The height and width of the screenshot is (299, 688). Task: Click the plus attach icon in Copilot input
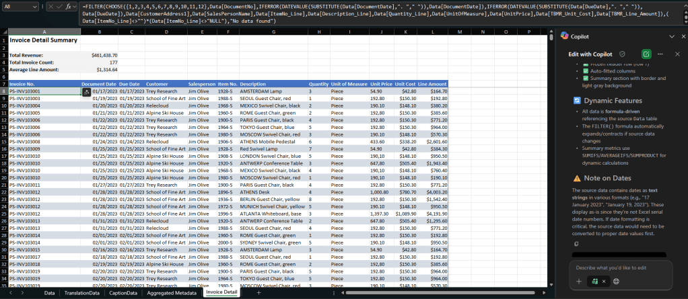(x=578, y=281)
